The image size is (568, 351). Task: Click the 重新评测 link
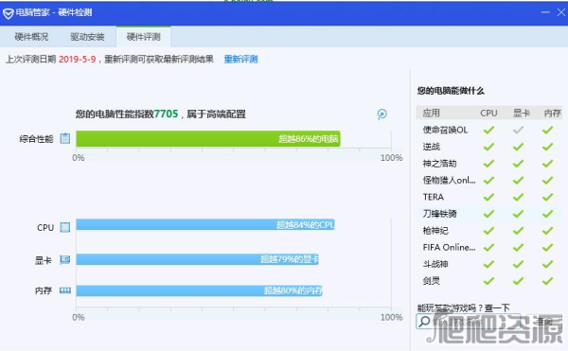pos(240,59)
